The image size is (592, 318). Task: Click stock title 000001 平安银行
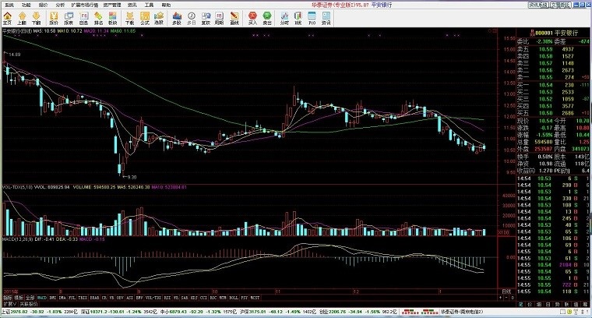click(x=556, y=33)
